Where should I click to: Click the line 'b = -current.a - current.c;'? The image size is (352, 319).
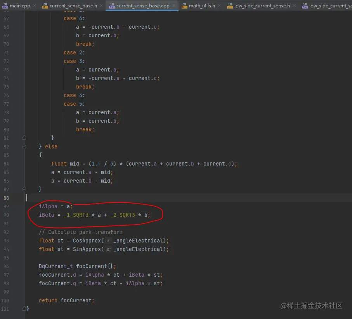pos(118,78)
